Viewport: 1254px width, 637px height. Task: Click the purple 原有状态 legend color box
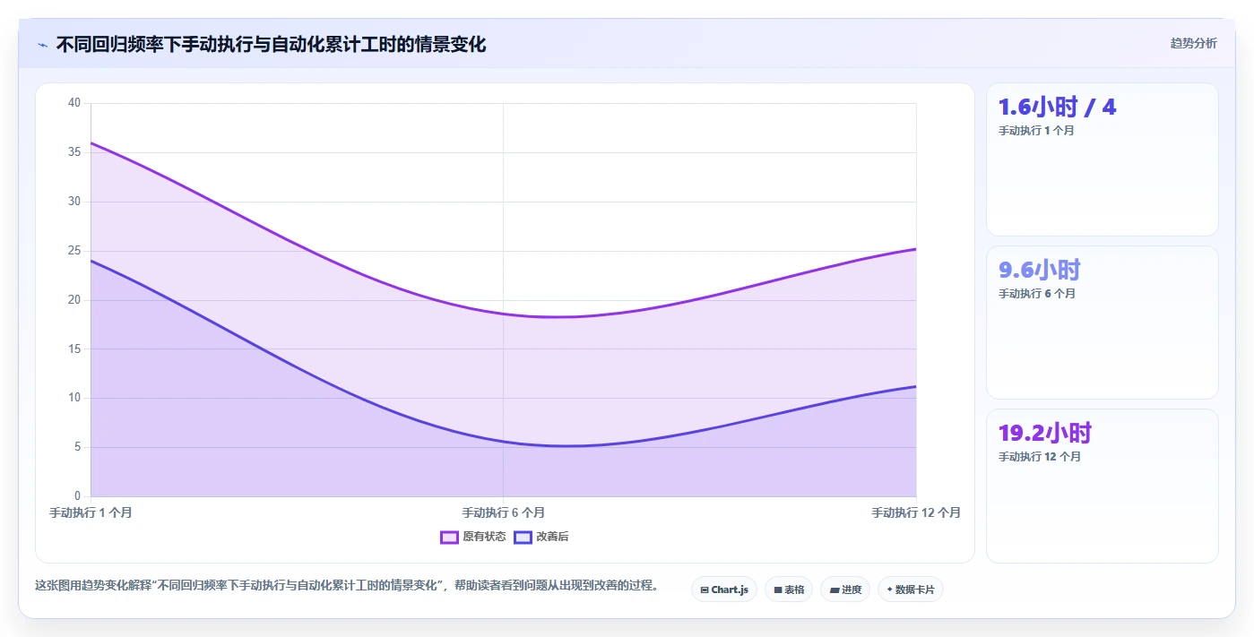pyautogui.click(x=449, y=537)
